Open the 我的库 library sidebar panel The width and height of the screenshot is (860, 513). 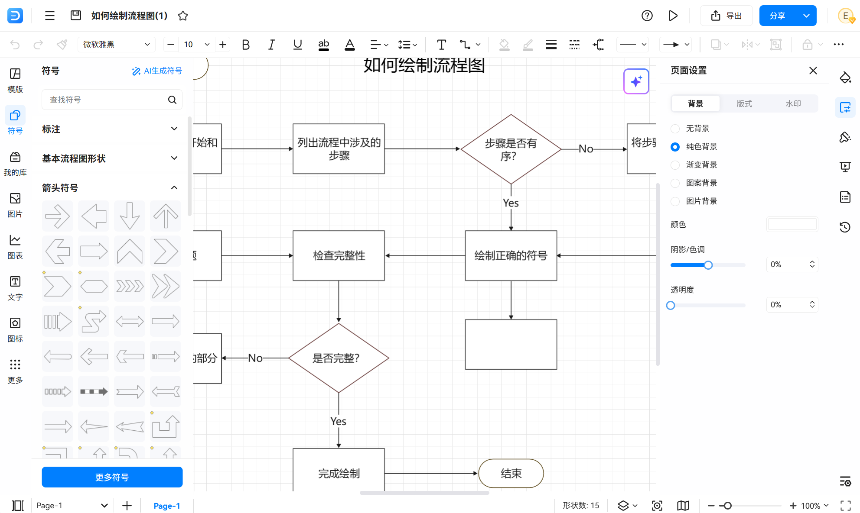[x=15, y=164]
